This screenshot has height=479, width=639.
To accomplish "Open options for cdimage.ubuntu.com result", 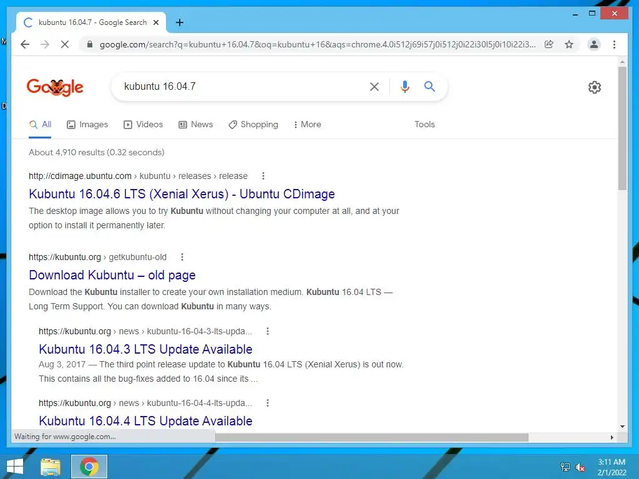I will (263, 176).
